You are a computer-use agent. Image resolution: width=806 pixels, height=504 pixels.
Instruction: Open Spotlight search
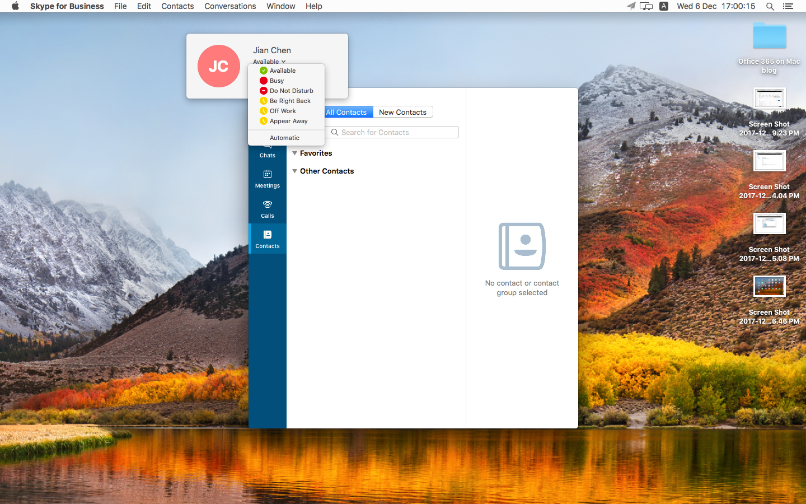(770, 6)
